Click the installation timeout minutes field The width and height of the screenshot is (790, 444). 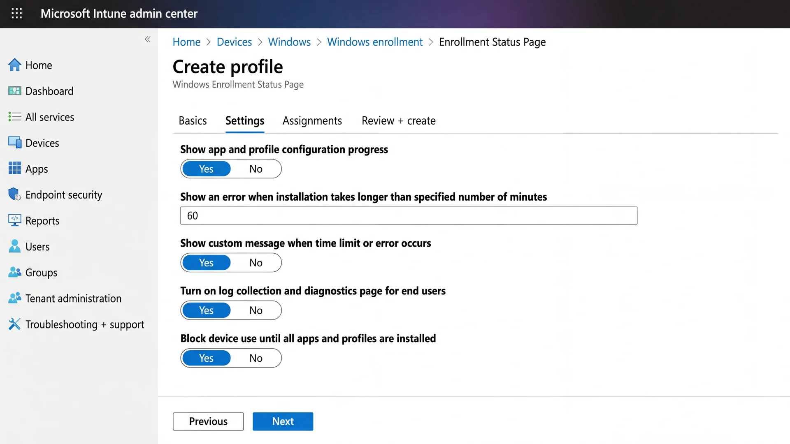tap(409, 215)
